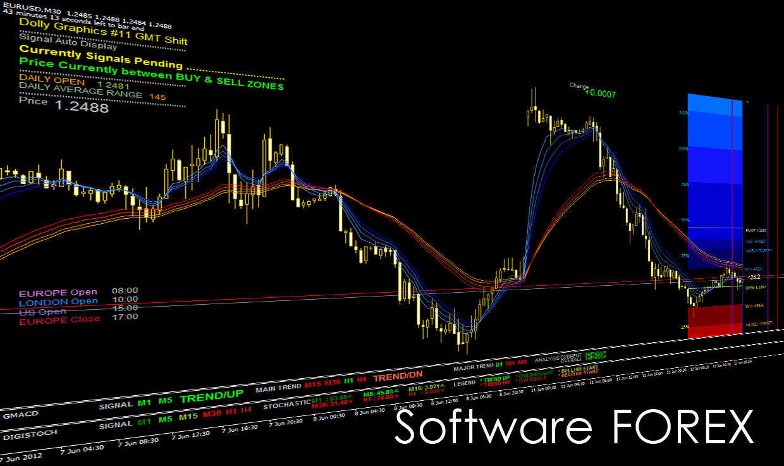Click the 'Signal Auto Display' label
This screenshot has height=466, width=784.
68,43
